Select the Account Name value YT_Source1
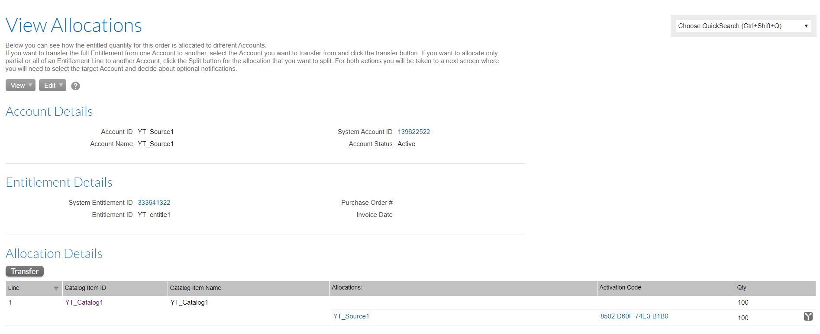This screenshot has width=820, height=334. [156, 144]
